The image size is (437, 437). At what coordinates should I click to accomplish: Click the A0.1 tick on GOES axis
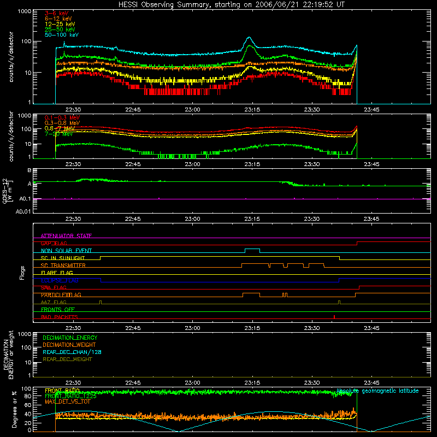(25, 199)
